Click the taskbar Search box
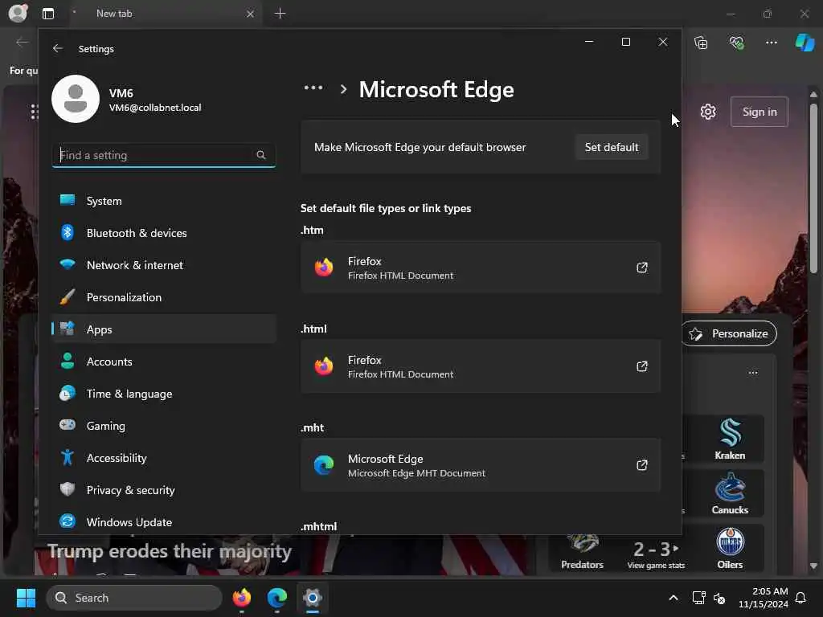This screenshot has width=823, height=617. (x=134, y=598)
